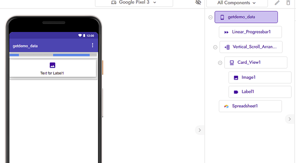Click the Card_View1 tree item

click(x=256, y=62)
